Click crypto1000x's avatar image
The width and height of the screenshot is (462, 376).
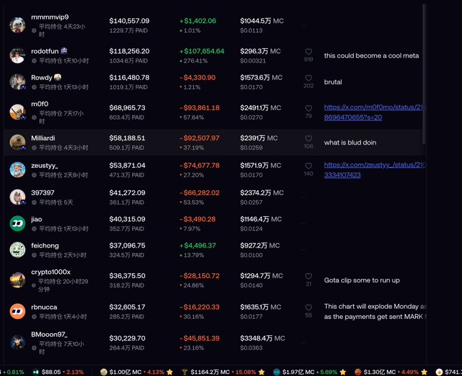point(18,280)
